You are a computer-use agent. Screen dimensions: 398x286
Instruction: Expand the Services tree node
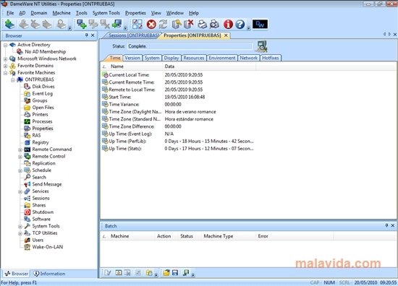click(20, 191)
